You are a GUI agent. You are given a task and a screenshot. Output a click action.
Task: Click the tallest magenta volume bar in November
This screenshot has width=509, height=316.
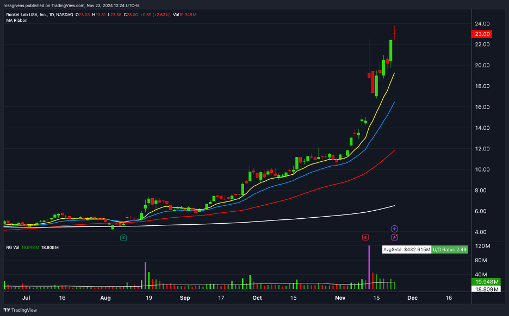[x=369, y=267]
